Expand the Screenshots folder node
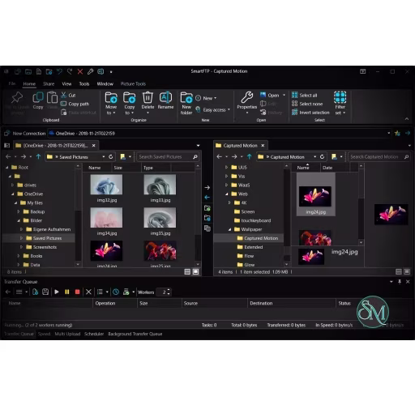Screen dimensions: 415x405 tap(21, 247)
